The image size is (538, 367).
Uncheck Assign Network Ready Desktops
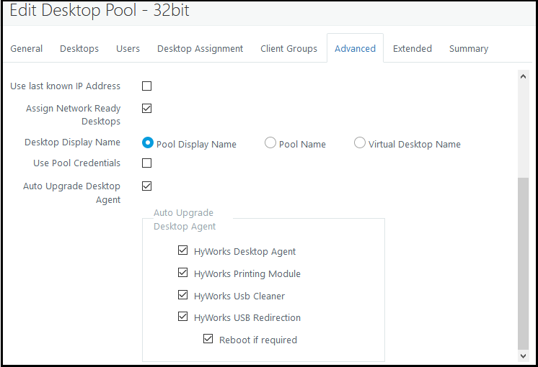pyautogui.click(x=147, y=109)
